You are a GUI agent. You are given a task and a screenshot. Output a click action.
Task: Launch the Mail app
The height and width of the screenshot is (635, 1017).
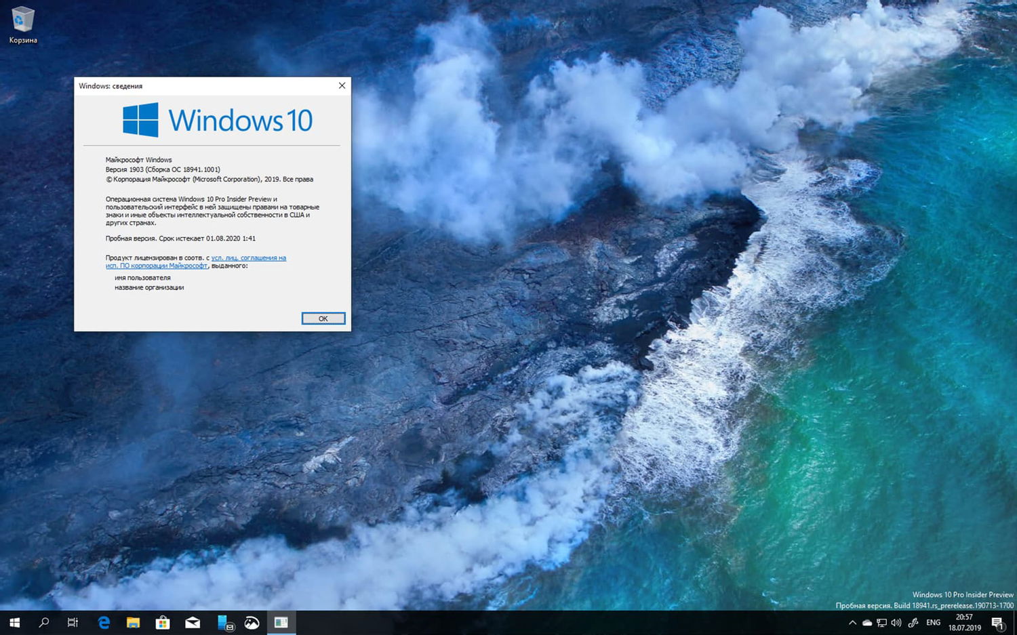(x=193, y=622)
